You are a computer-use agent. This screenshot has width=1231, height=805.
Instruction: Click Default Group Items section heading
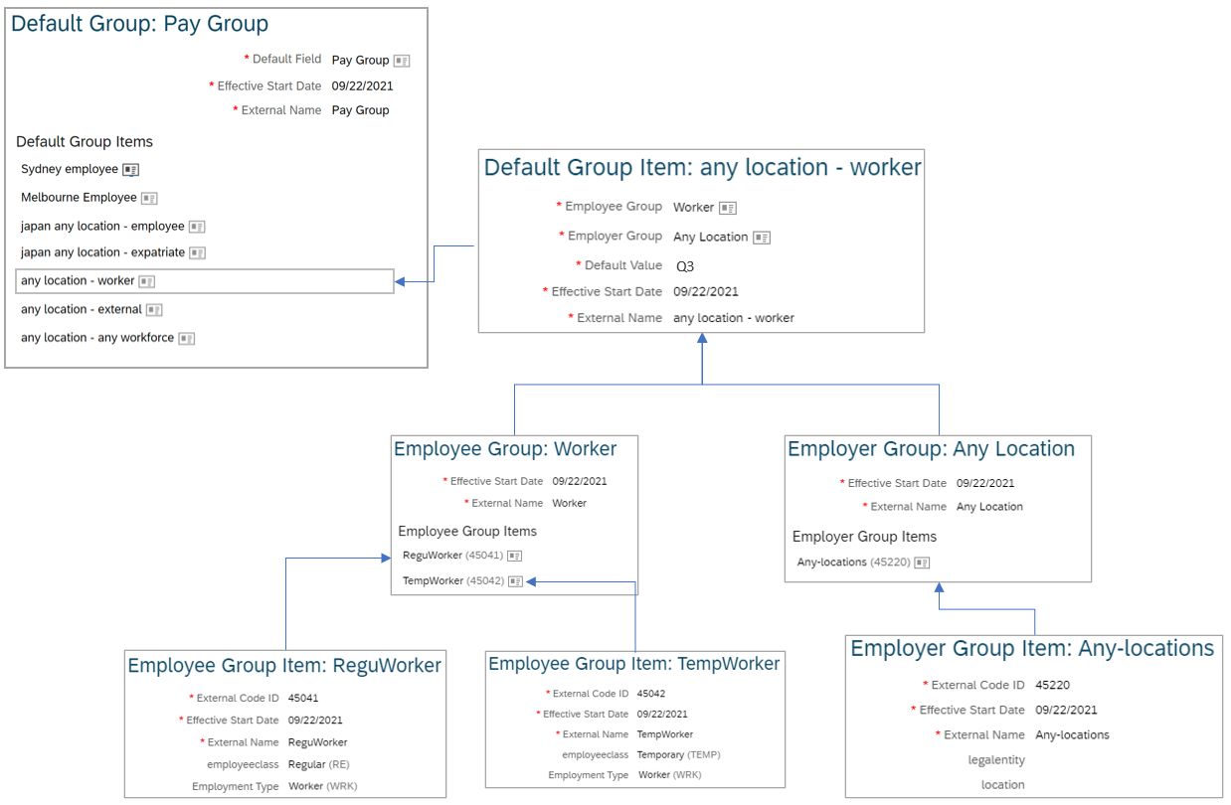pos(85,142)
